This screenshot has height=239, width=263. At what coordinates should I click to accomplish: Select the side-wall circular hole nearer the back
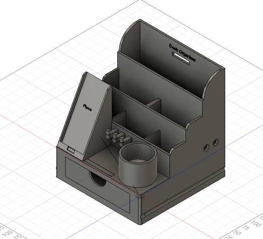pos(215,142)
